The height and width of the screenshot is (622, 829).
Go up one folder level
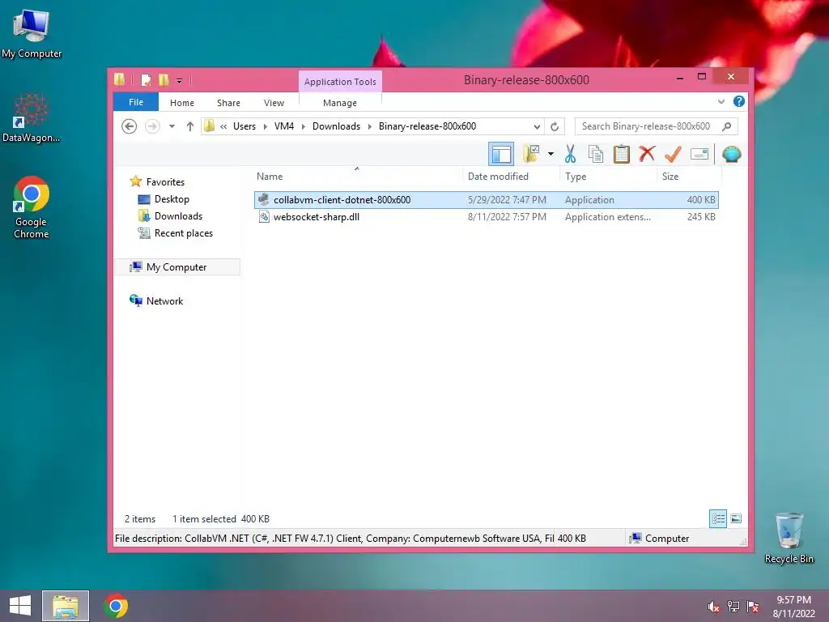[x=189, y=126]
